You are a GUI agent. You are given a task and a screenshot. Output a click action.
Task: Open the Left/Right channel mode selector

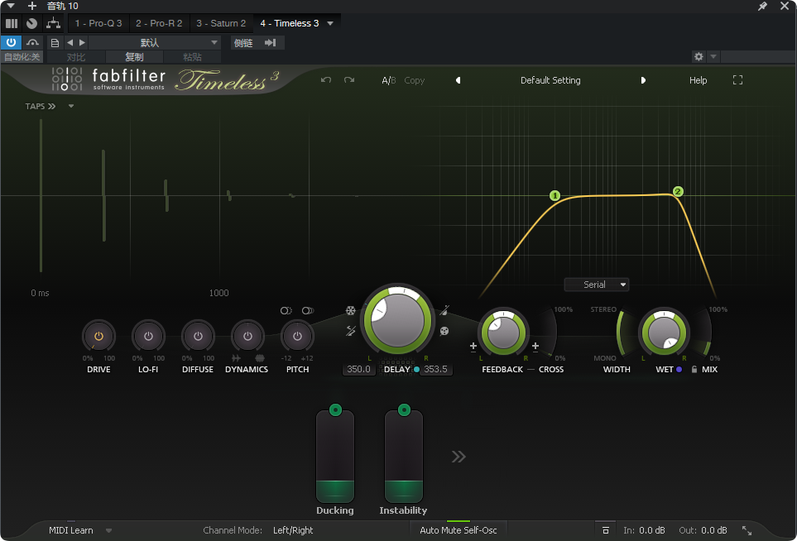point(293,530)
